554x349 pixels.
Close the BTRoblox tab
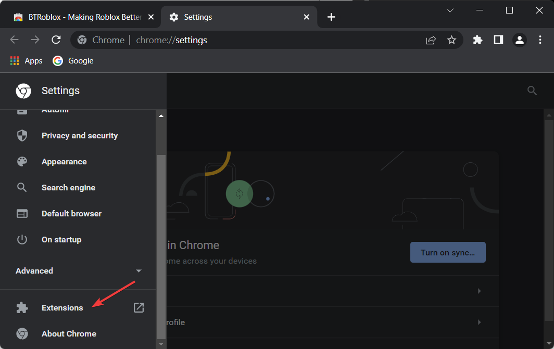(x=151, y=17)
